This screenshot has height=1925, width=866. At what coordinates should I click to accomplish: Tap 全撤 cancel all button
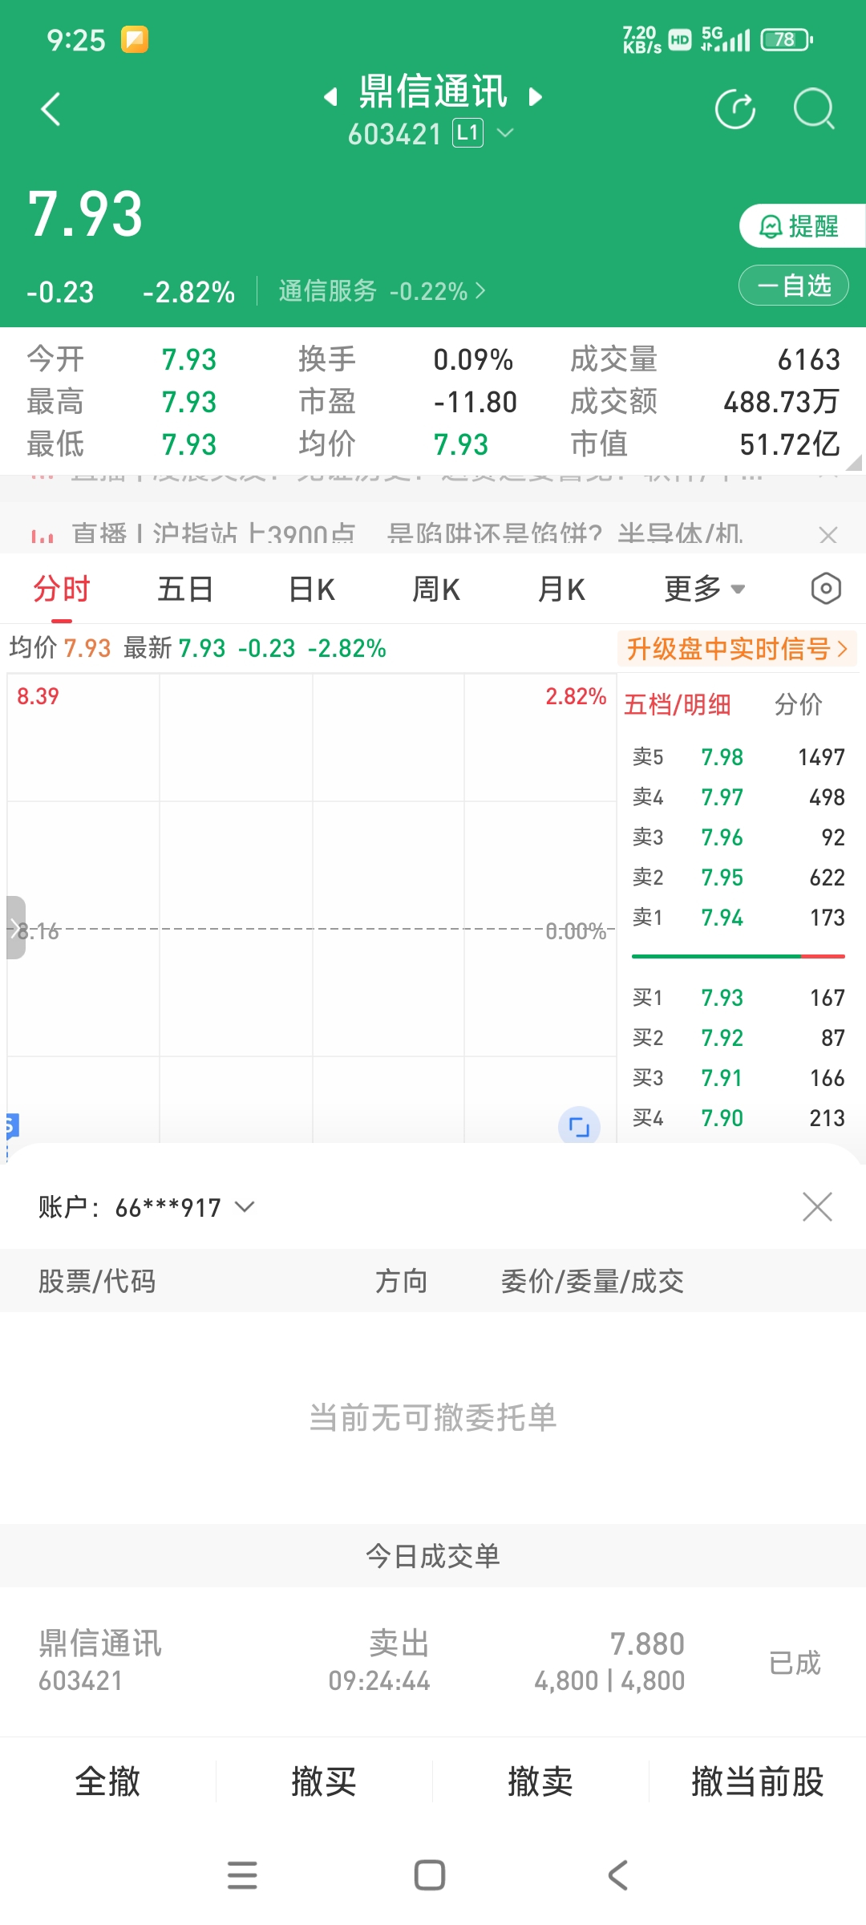[107, 1781]
